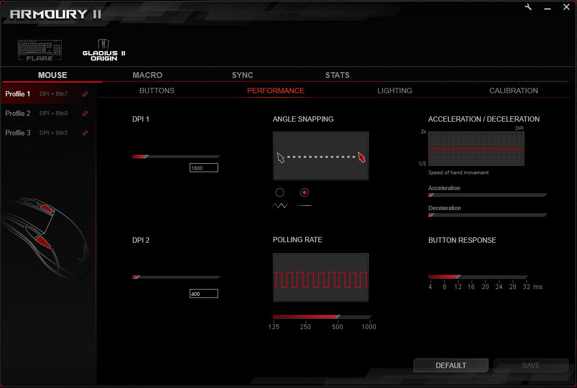The height and width of the screenshot is (388, 577).
Task: Click the link icon beside Profile 1
Action: coord(85,94)
